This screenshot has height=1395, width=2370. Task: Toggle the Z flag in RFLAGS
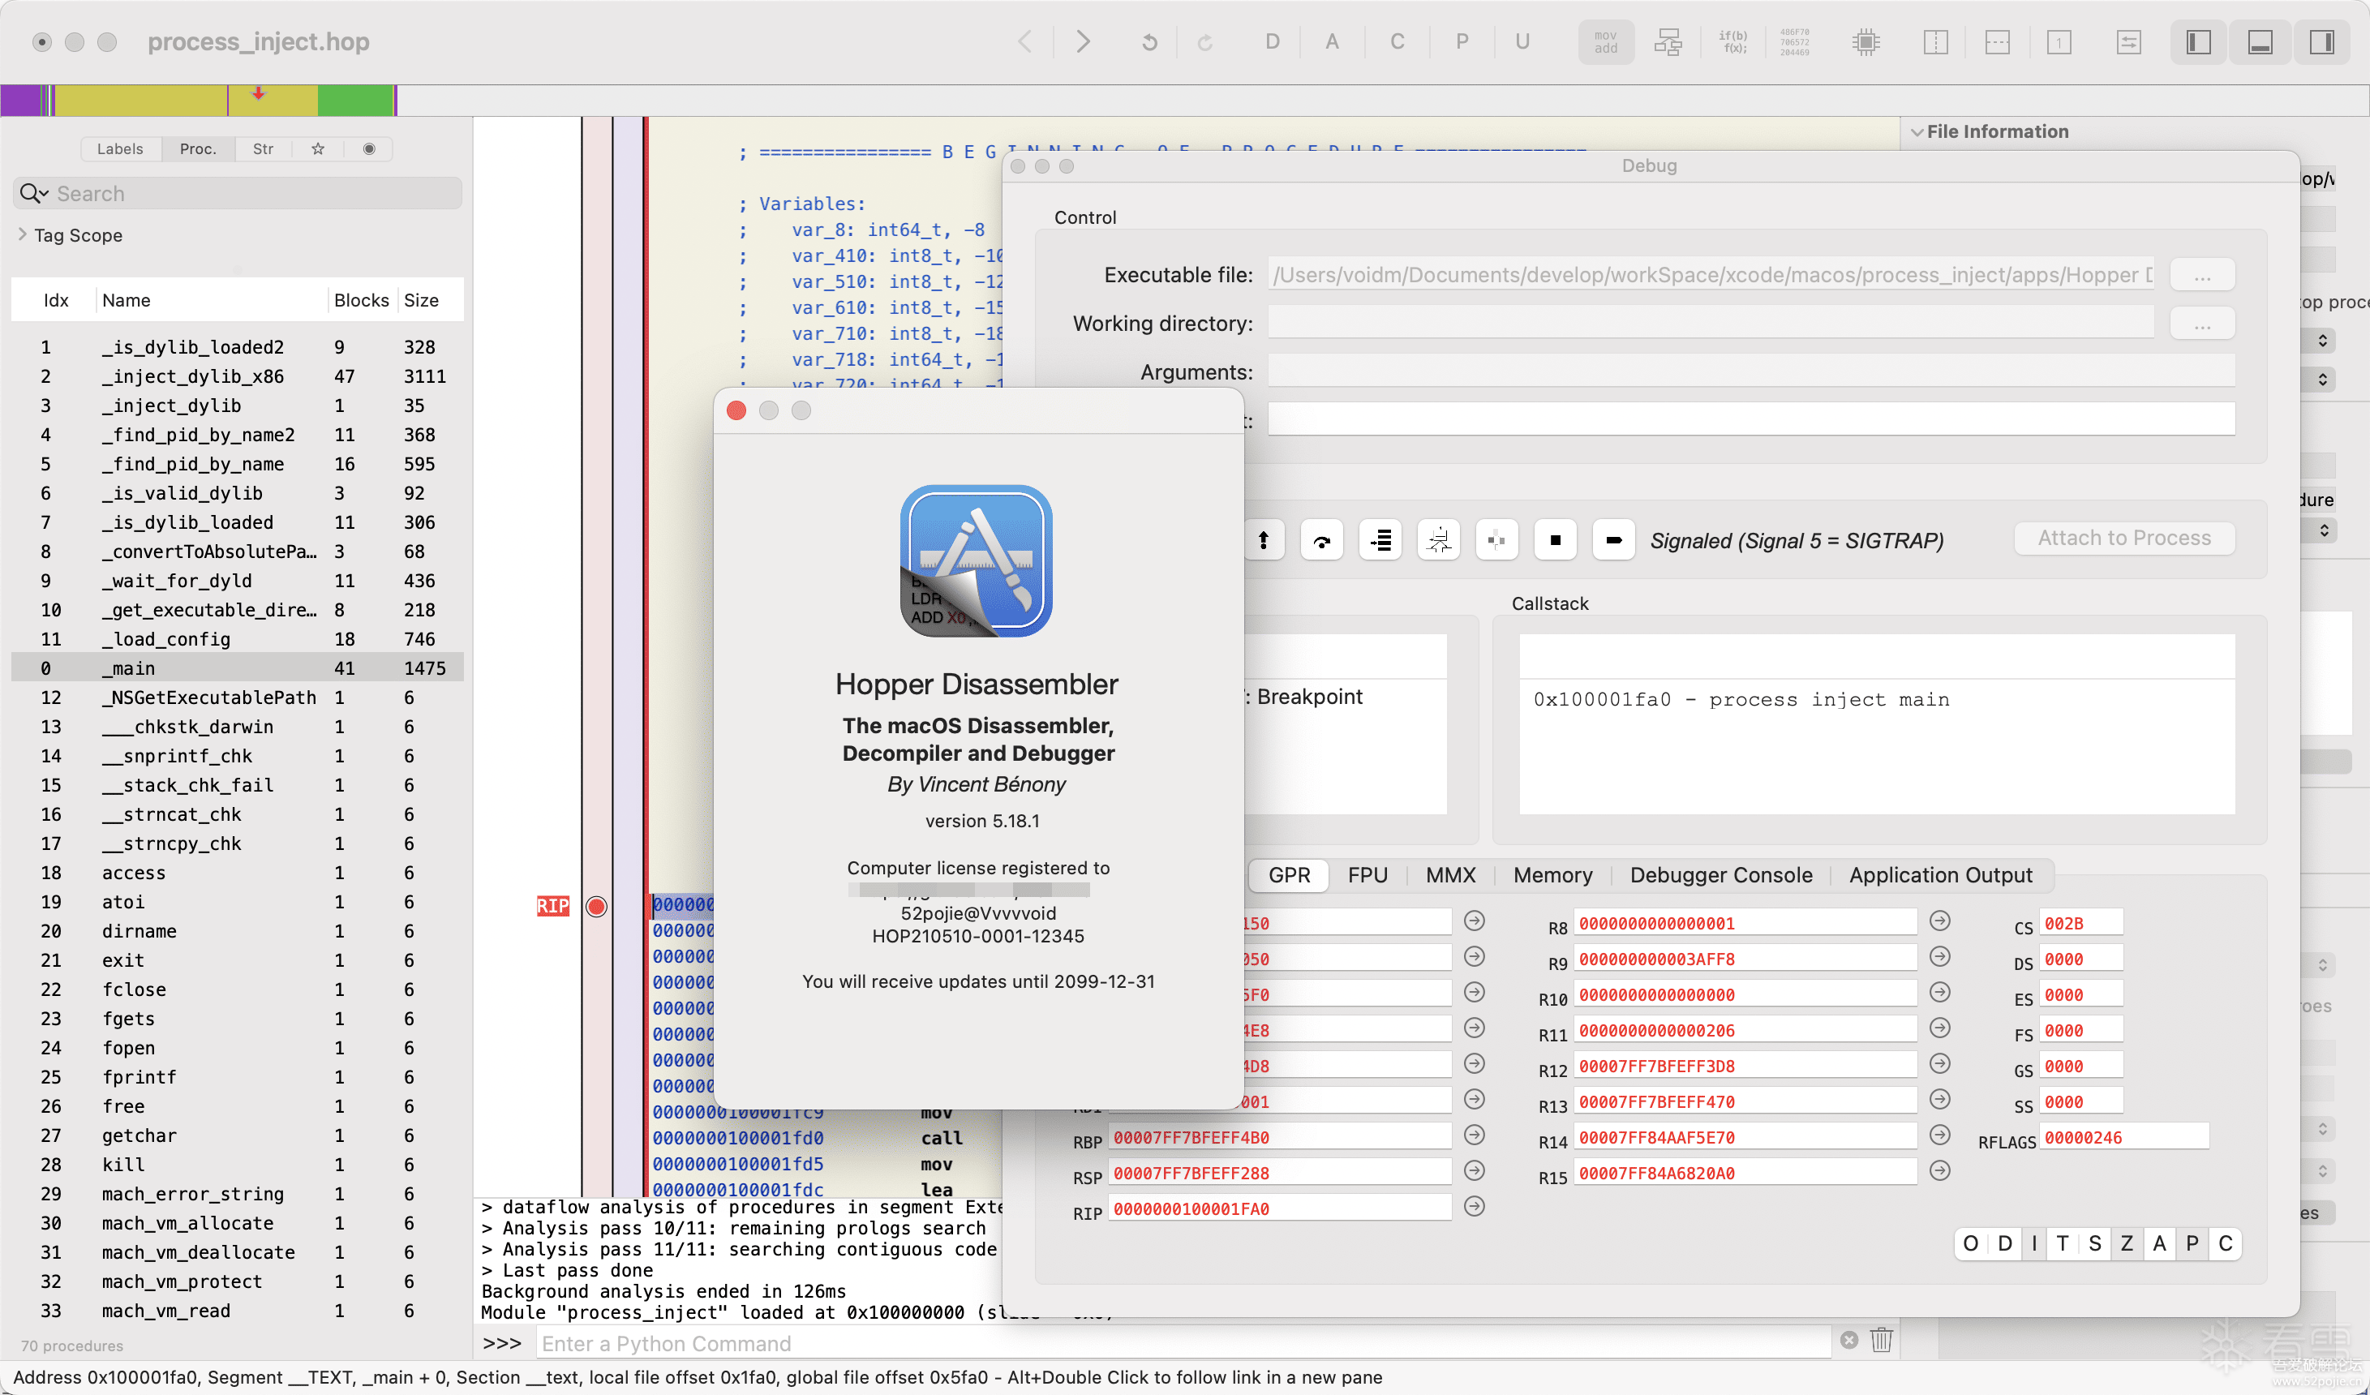tap(2127, 1243)
